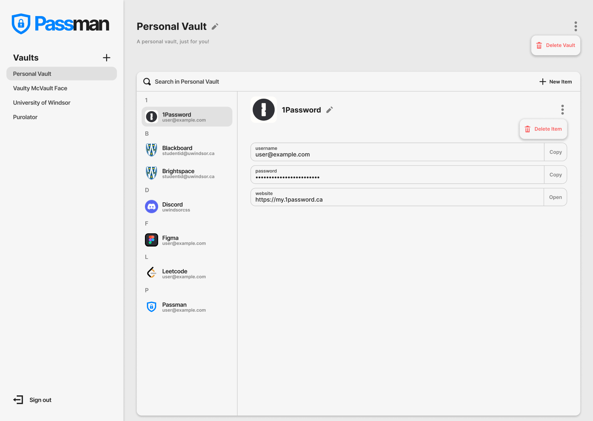Open Vaulty McVault Face vault

(40, 88)
